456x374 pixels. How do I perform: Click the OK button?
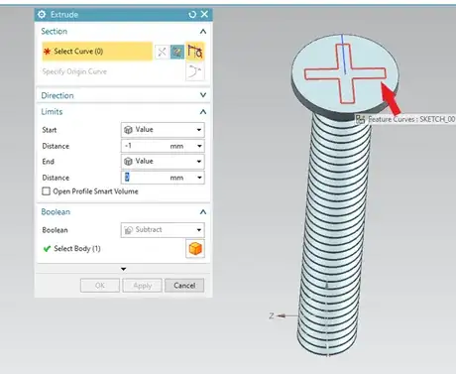[x=100, y=286]
